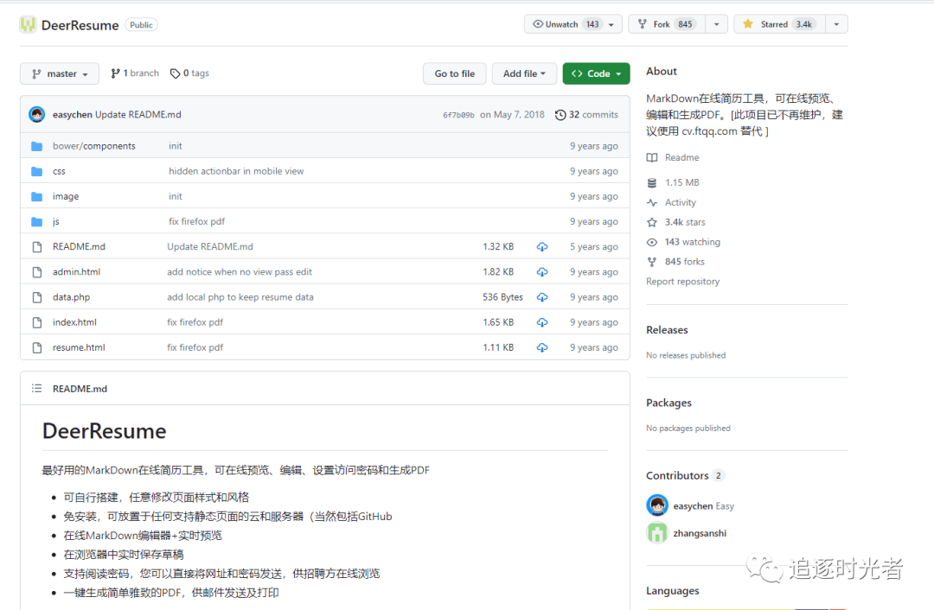934x610 pixels.
Task: Open the Packages section heading
Action: (669, 403)
